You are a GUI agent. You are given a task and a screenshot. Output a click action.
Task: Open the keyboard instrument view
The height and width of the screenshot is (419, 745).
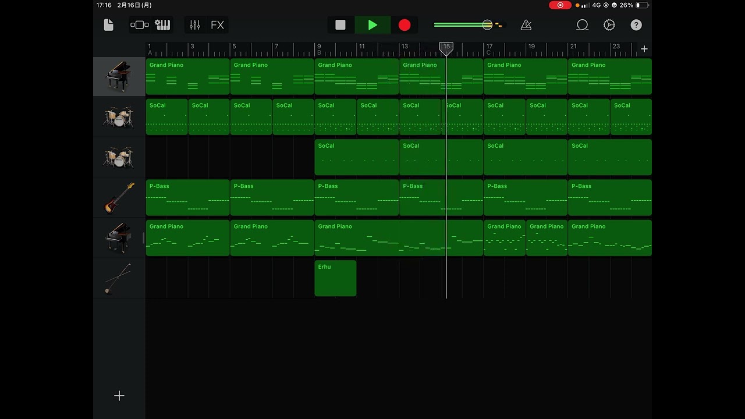point(162,25)
